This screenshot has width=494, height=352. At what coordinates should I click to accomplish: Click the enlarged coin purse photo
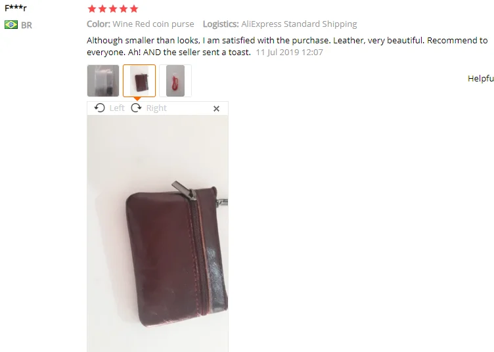[158, 233]
